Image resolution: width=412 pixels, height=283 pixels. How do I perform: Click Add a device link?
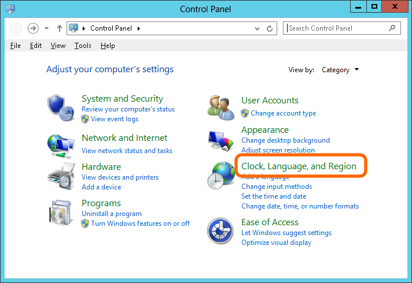(x=101, y=187)
